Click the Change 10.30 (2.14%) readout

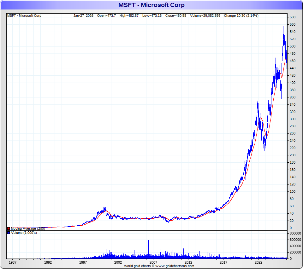coord(241,16)
